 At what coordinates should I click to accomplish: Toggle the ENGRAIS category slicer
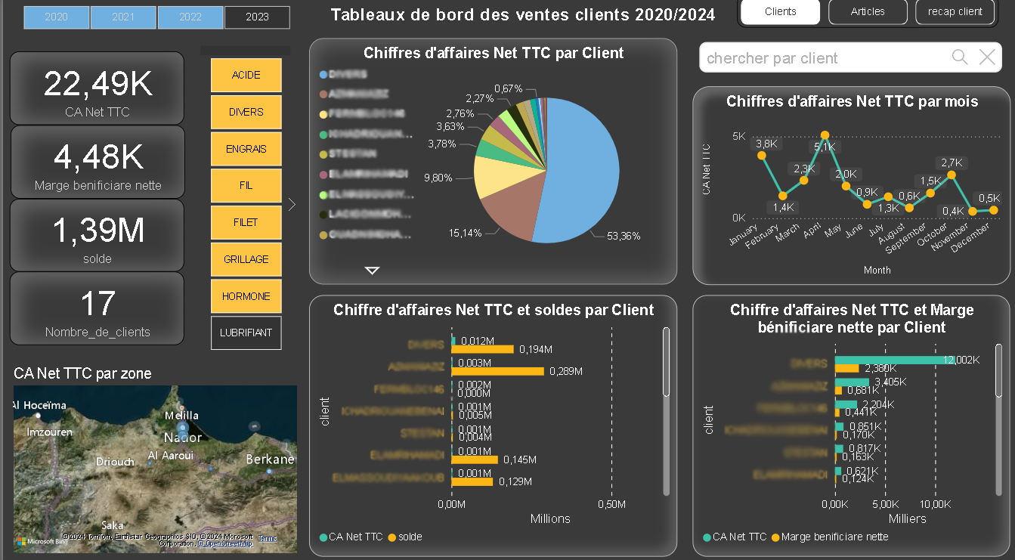click(246, 149)
